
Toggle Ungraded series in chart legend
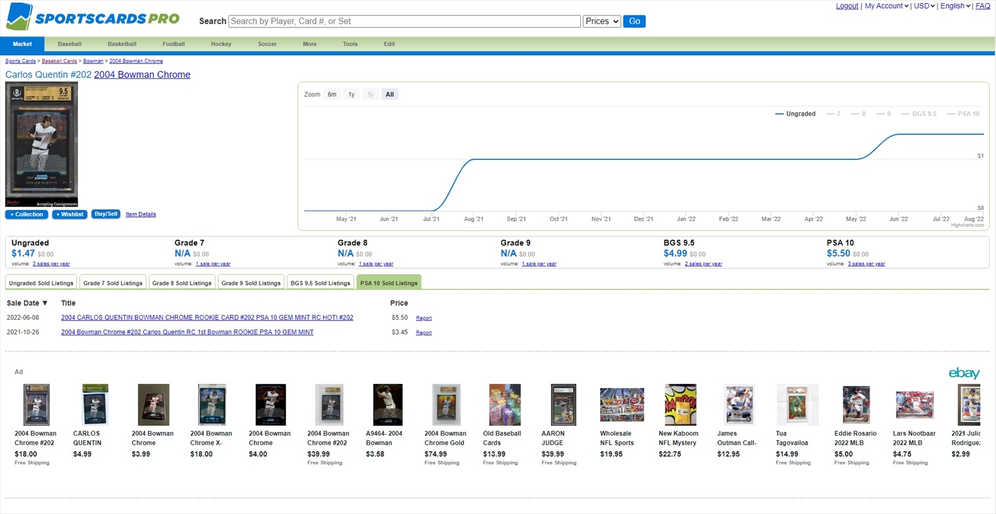pyautogui.click(x=795, y=114)
